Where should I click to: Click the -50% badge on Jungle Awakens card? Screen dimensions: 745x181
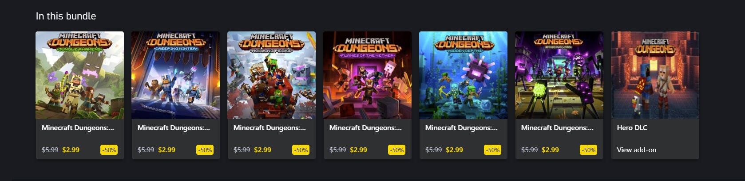point(109,150)
